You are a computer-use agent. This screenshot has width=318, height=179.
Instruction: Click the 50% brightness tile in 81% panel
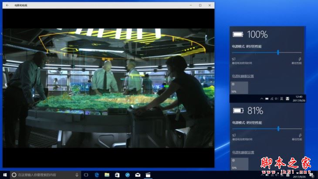tap(240, 164)
